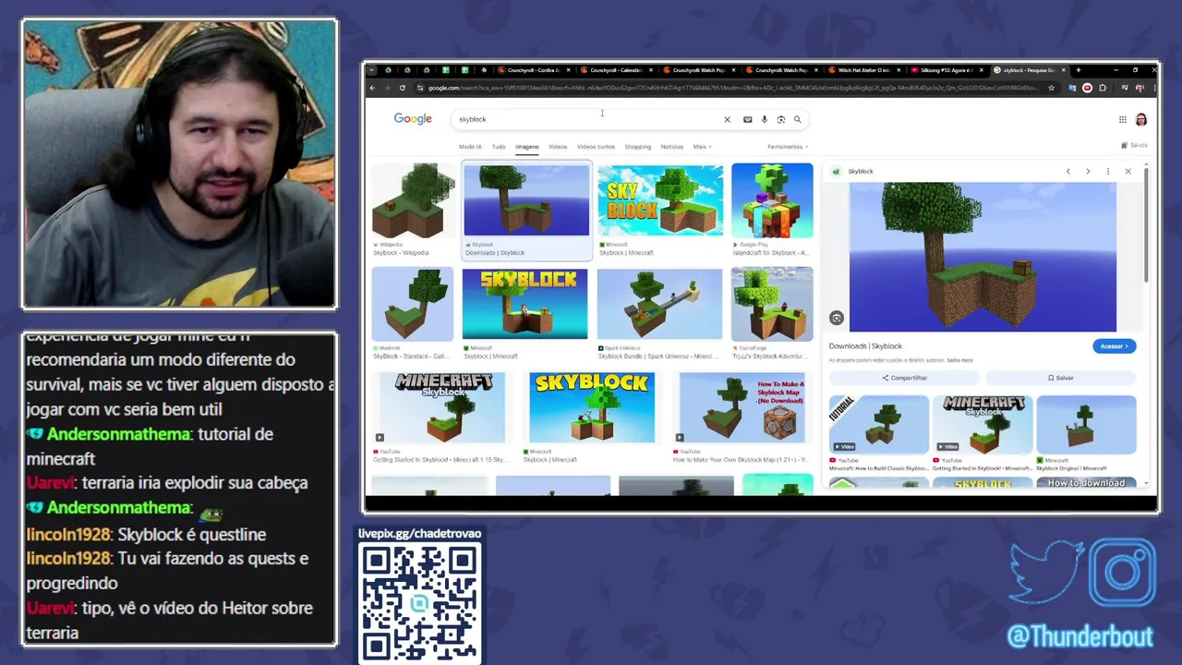Switch to Witch Hat Atelier browser tab
Viewport: 1182px width, 665px height.
(x=863, y=70)
